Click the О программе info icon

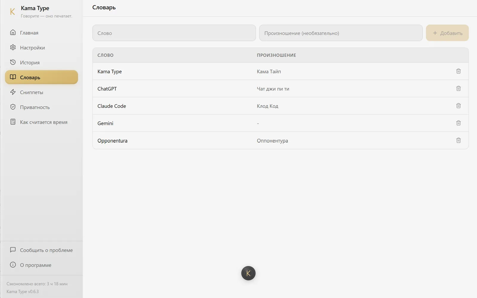[13, 265]
